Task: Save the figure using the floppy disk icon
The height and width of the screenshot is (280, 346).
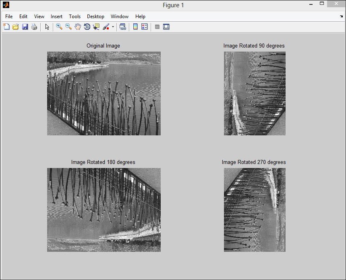Action: (25, 27)
